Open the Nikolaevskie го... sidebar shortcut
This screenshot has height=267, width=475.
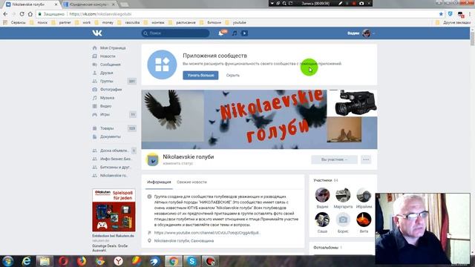pos(114,175)
